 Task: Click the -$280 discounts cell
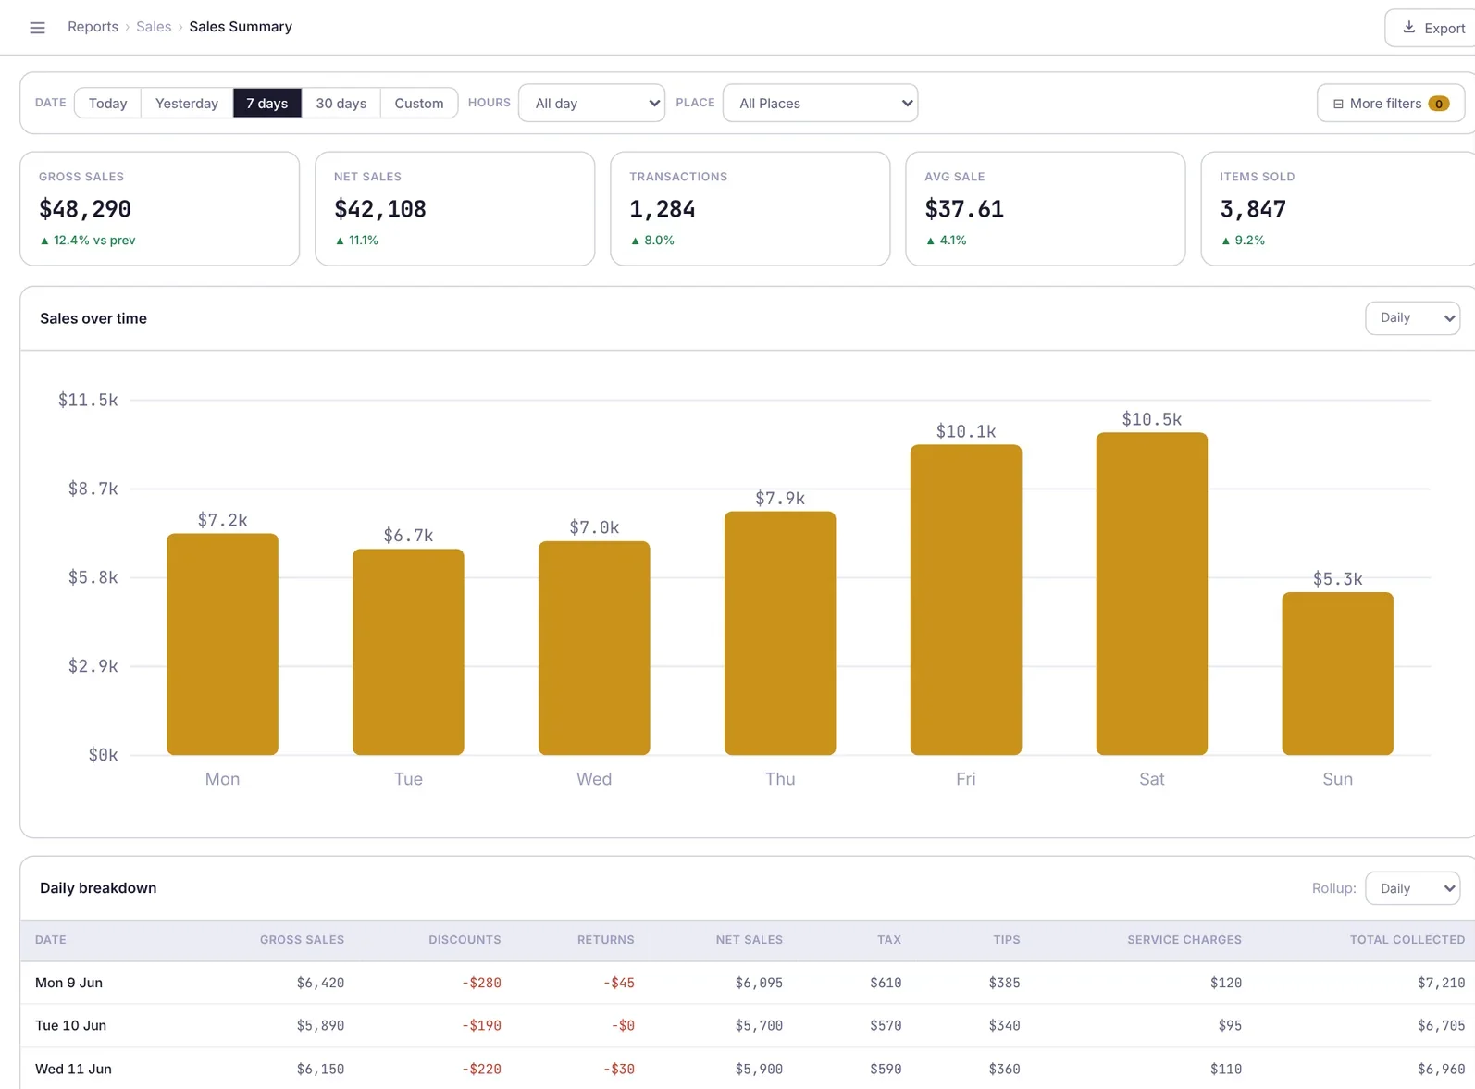tap(481, 983)
